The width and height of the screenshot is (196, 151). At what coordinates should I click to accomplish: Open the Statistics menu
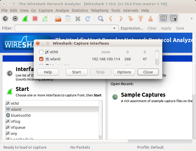point(80,10)
